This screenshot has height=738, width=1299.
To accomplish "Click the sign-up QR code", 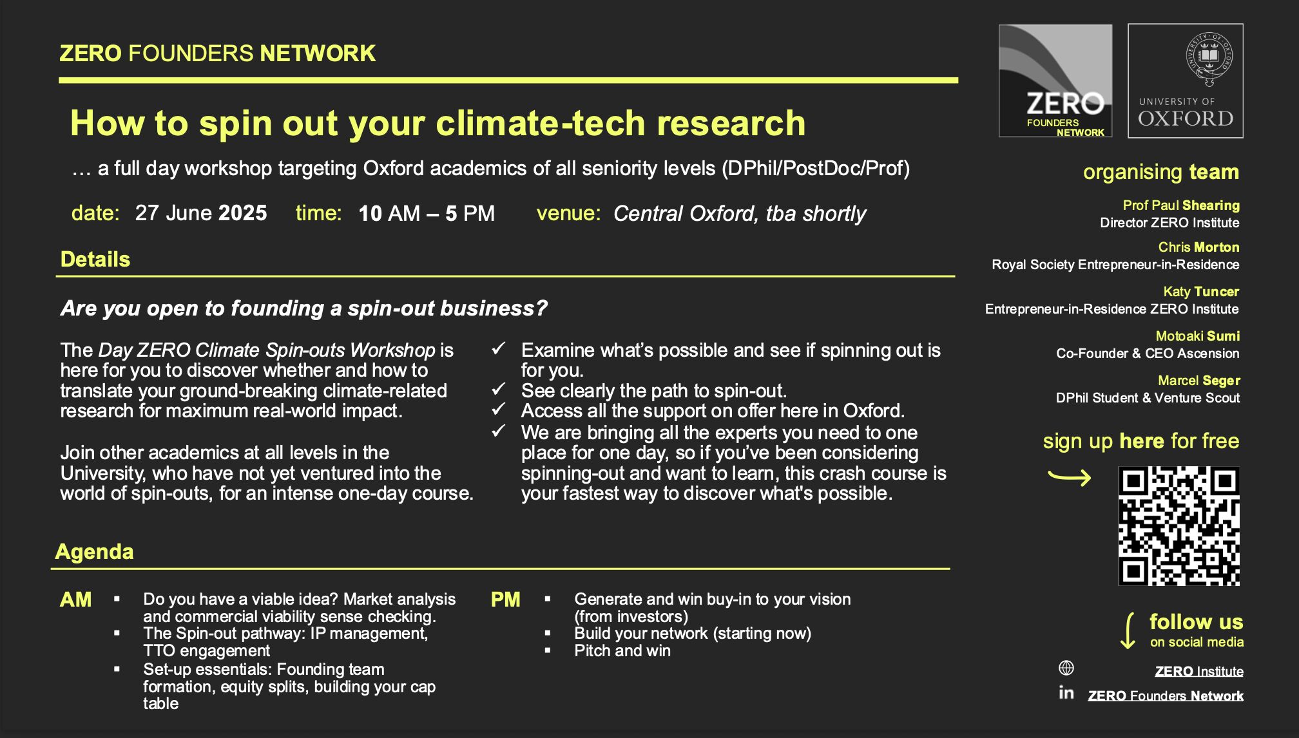I will 1179,526.
